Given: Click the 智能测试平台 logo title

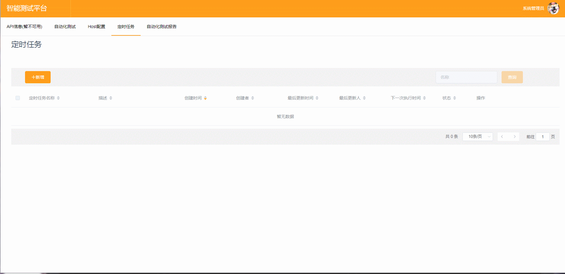Looking at the screenshot, I should [27, 8].
